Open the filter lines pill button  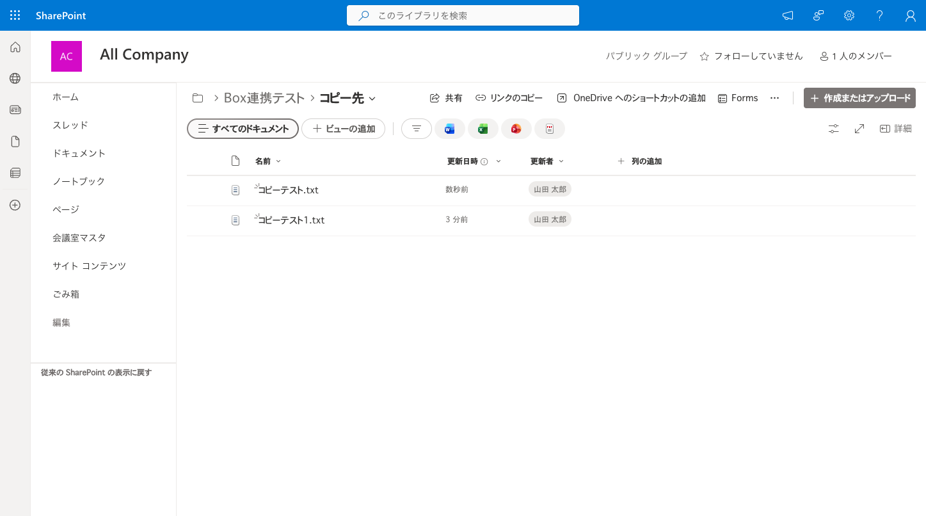click(x=417, y=129)
